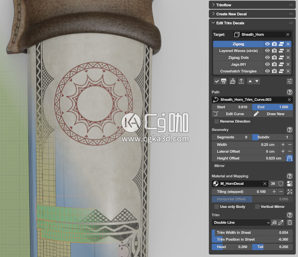This screenshot has height=257, width=298.
Task: Check the Use only Body option
Action: pos(216,207)
